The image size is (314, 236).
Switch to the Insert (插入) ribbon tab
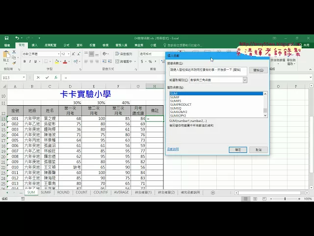34,45
